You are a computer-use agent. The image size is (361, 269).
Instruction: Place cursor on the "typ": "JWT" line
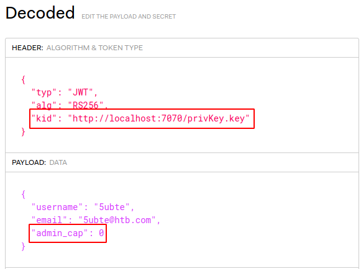pos(65,92)
